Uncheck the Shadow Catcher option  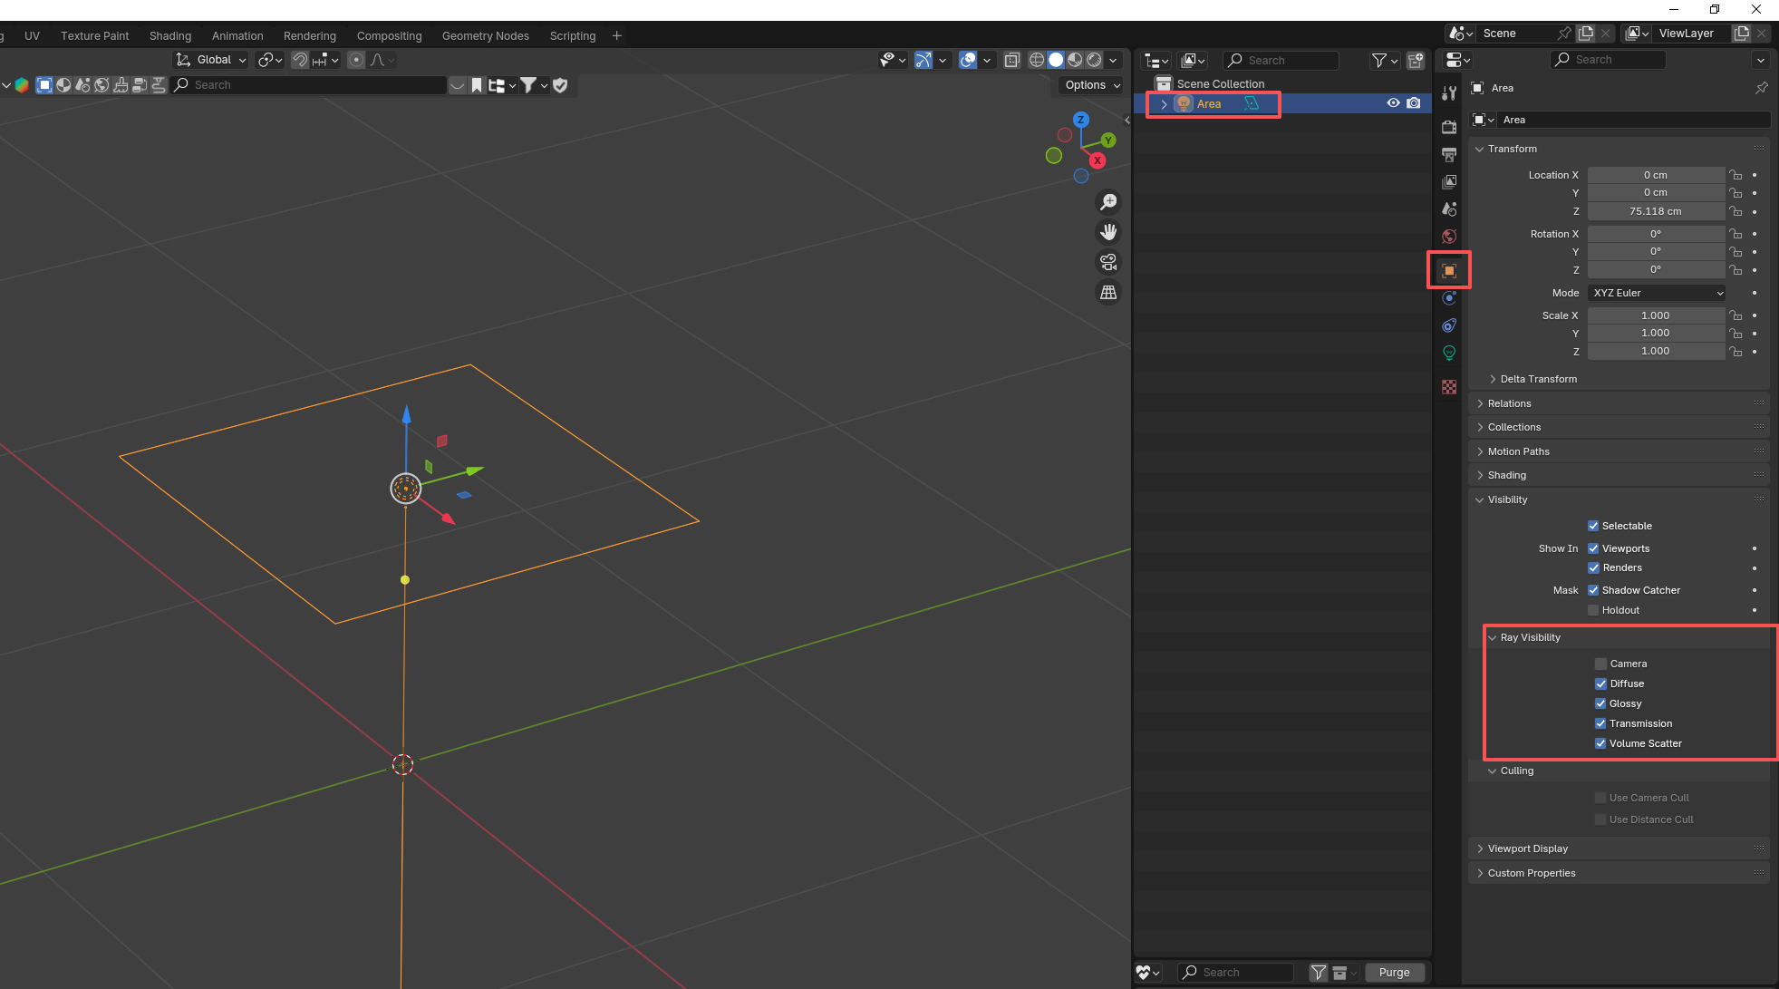[x=1593, y=590]
